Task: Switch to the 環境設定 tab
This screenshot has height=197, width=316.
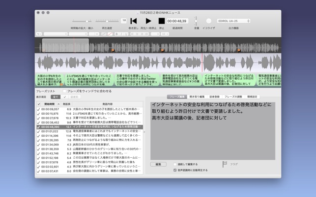Action: click(x=252, y=97)
